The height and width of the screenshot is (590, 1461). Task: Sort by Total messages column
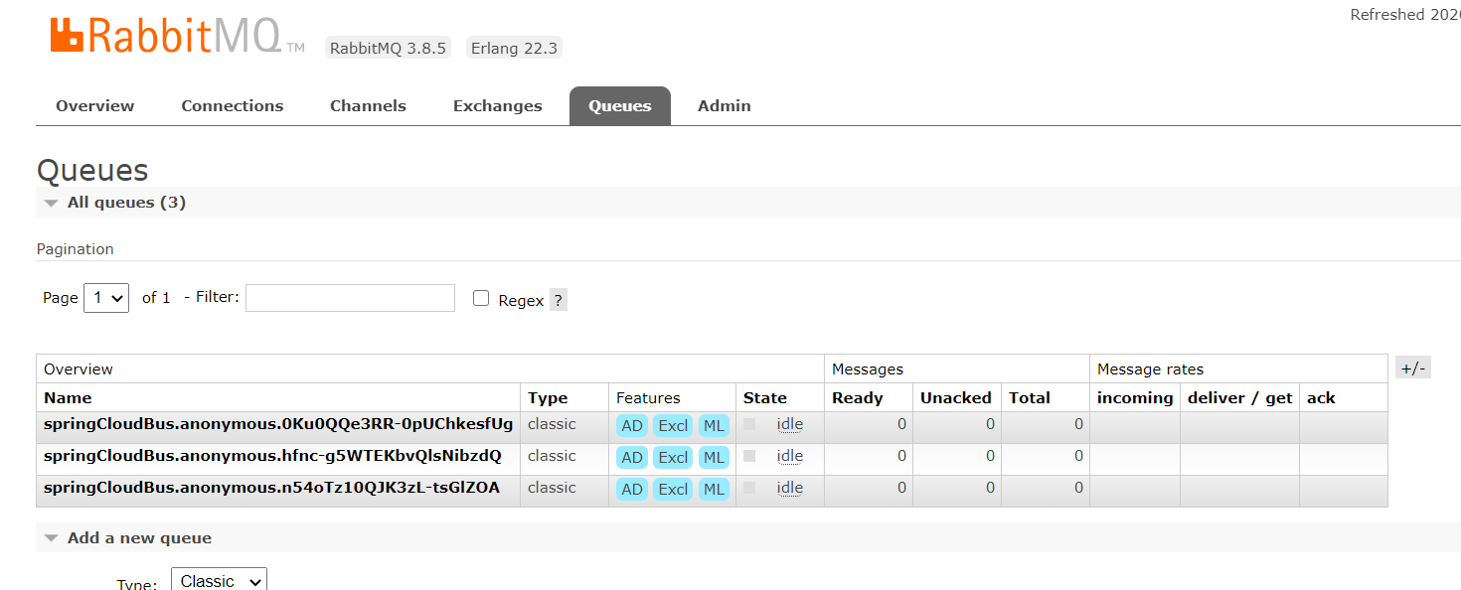click(1030, 398)
